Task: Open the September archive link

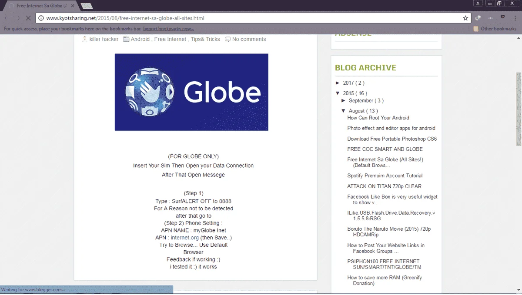Action: click(x=361, y=100)
